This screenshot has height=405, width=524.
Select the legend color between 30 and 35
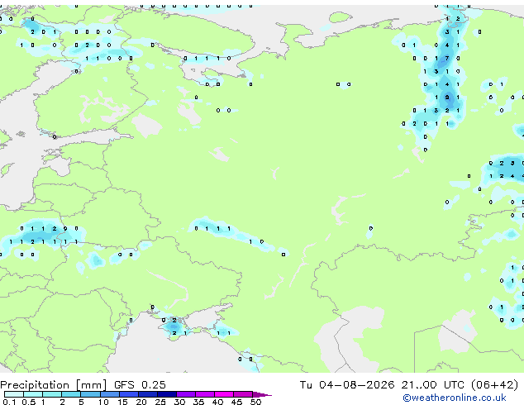click(x=186, y=394)
